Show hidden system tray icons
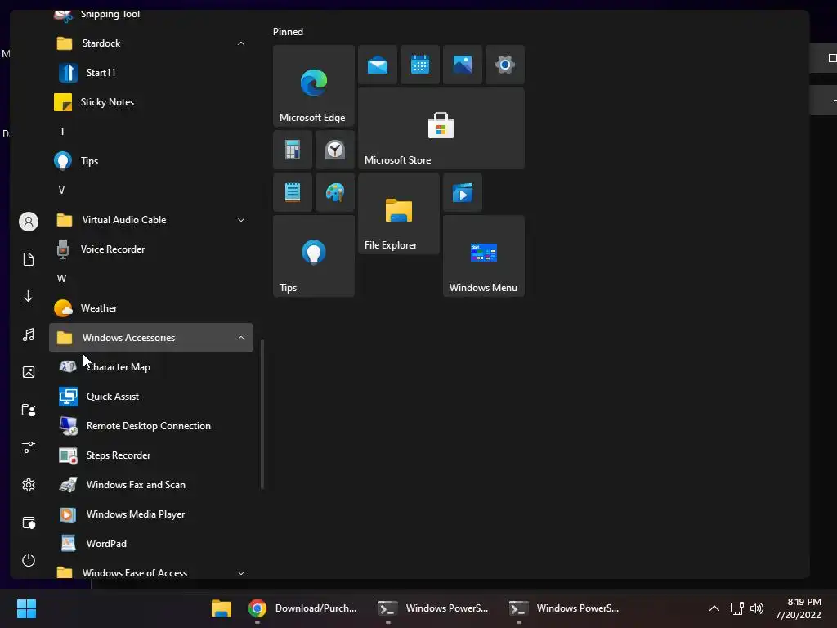The width and height of the screenshot is (837, 628). point(714,608)
